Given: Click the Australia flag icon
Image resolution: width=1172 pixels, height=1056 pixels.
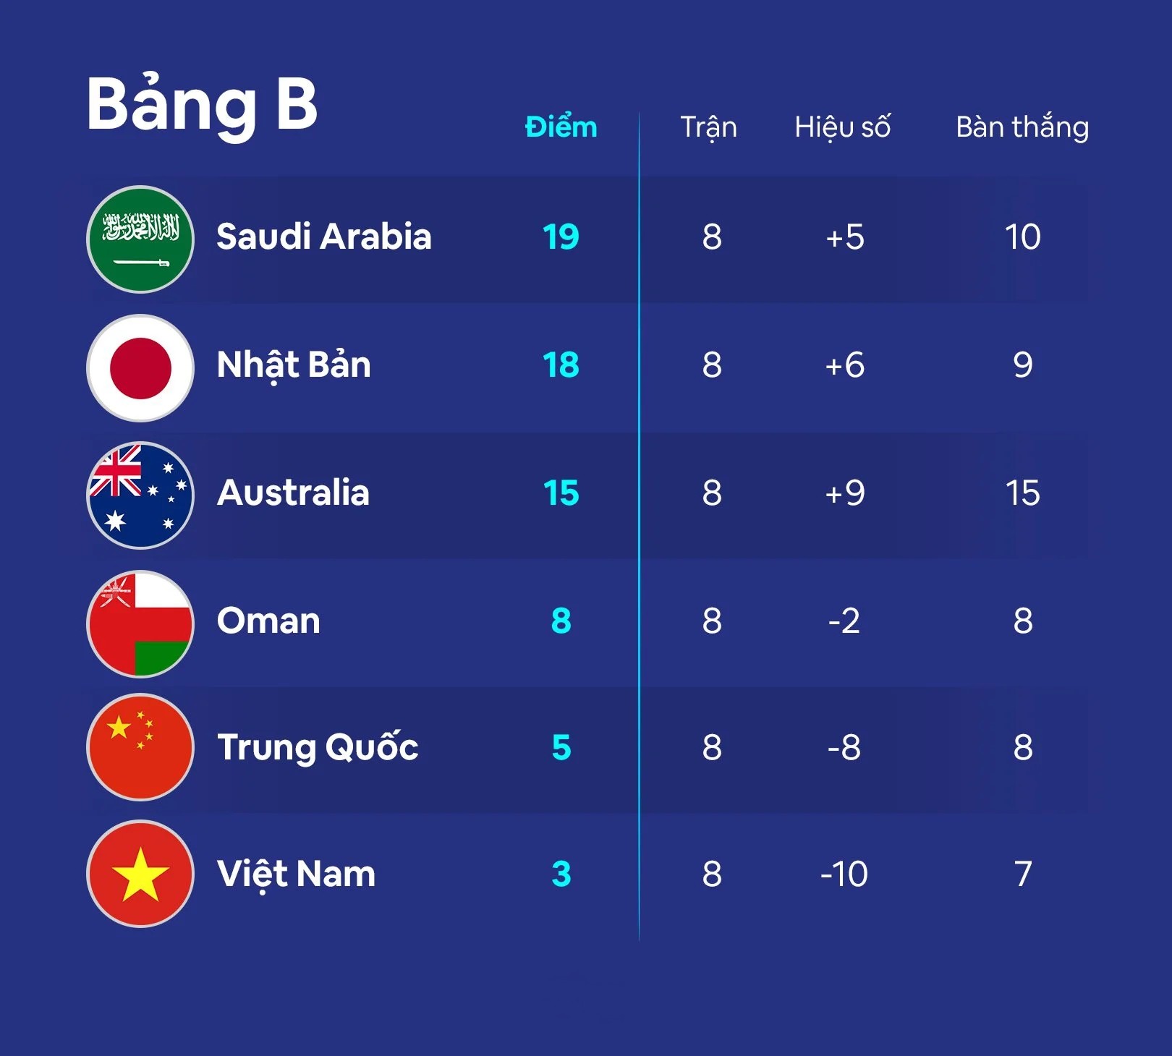Looking at the screenshot, I should [140, 495].
